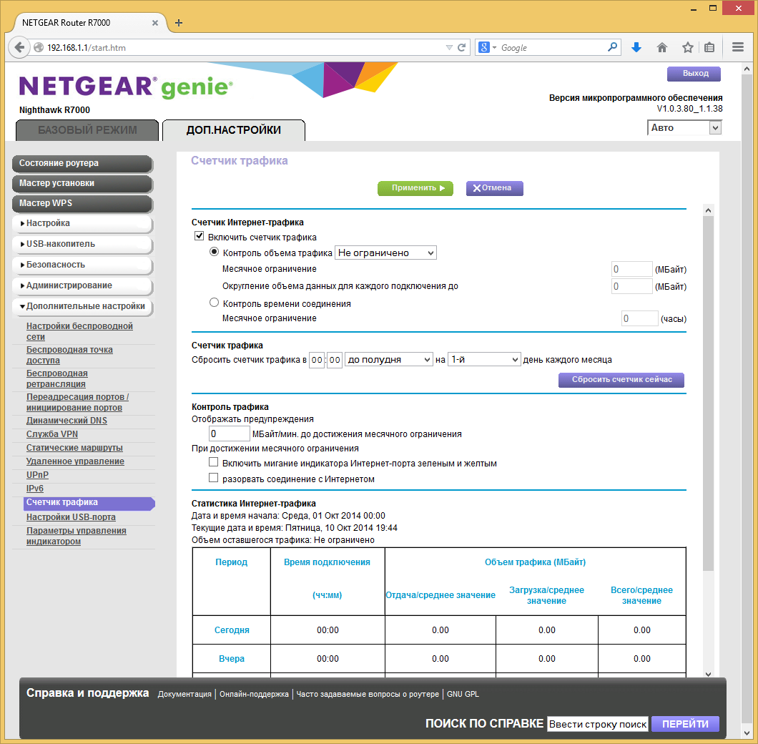Click the 'ПЕРЕЙТИ' search button
The image size is (758, 744).
pos(685,724)
